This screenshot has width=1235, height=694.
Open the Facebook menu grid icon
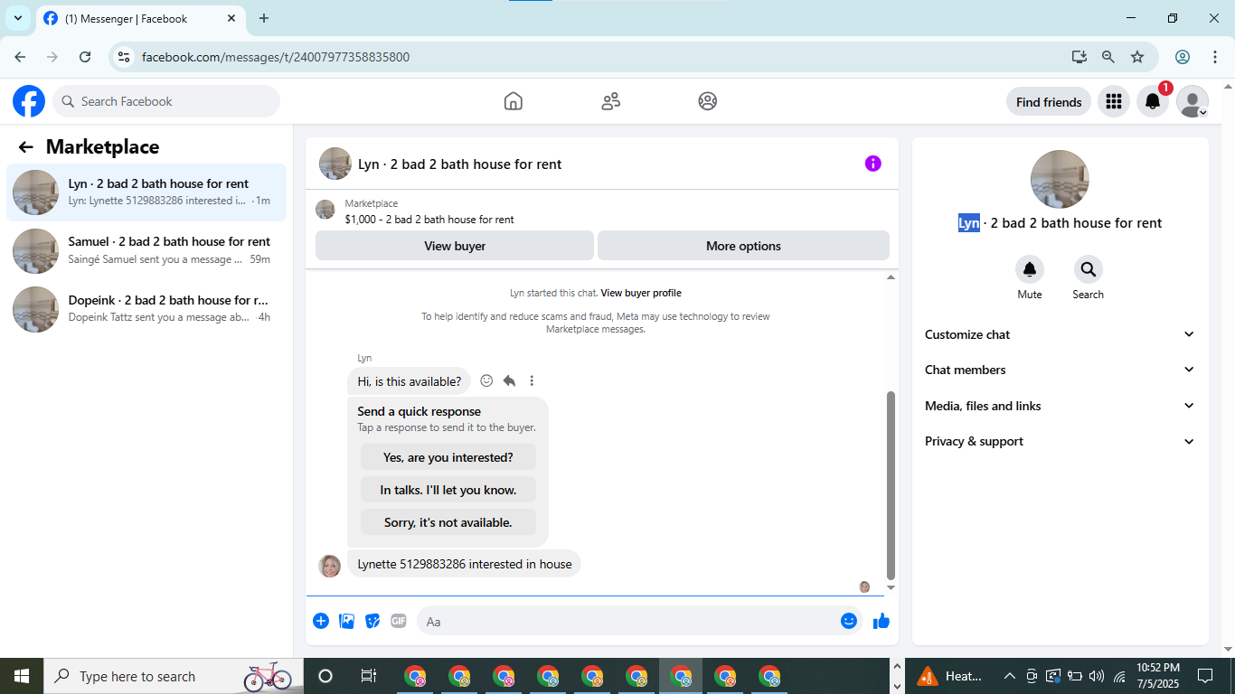[1114, 102]
